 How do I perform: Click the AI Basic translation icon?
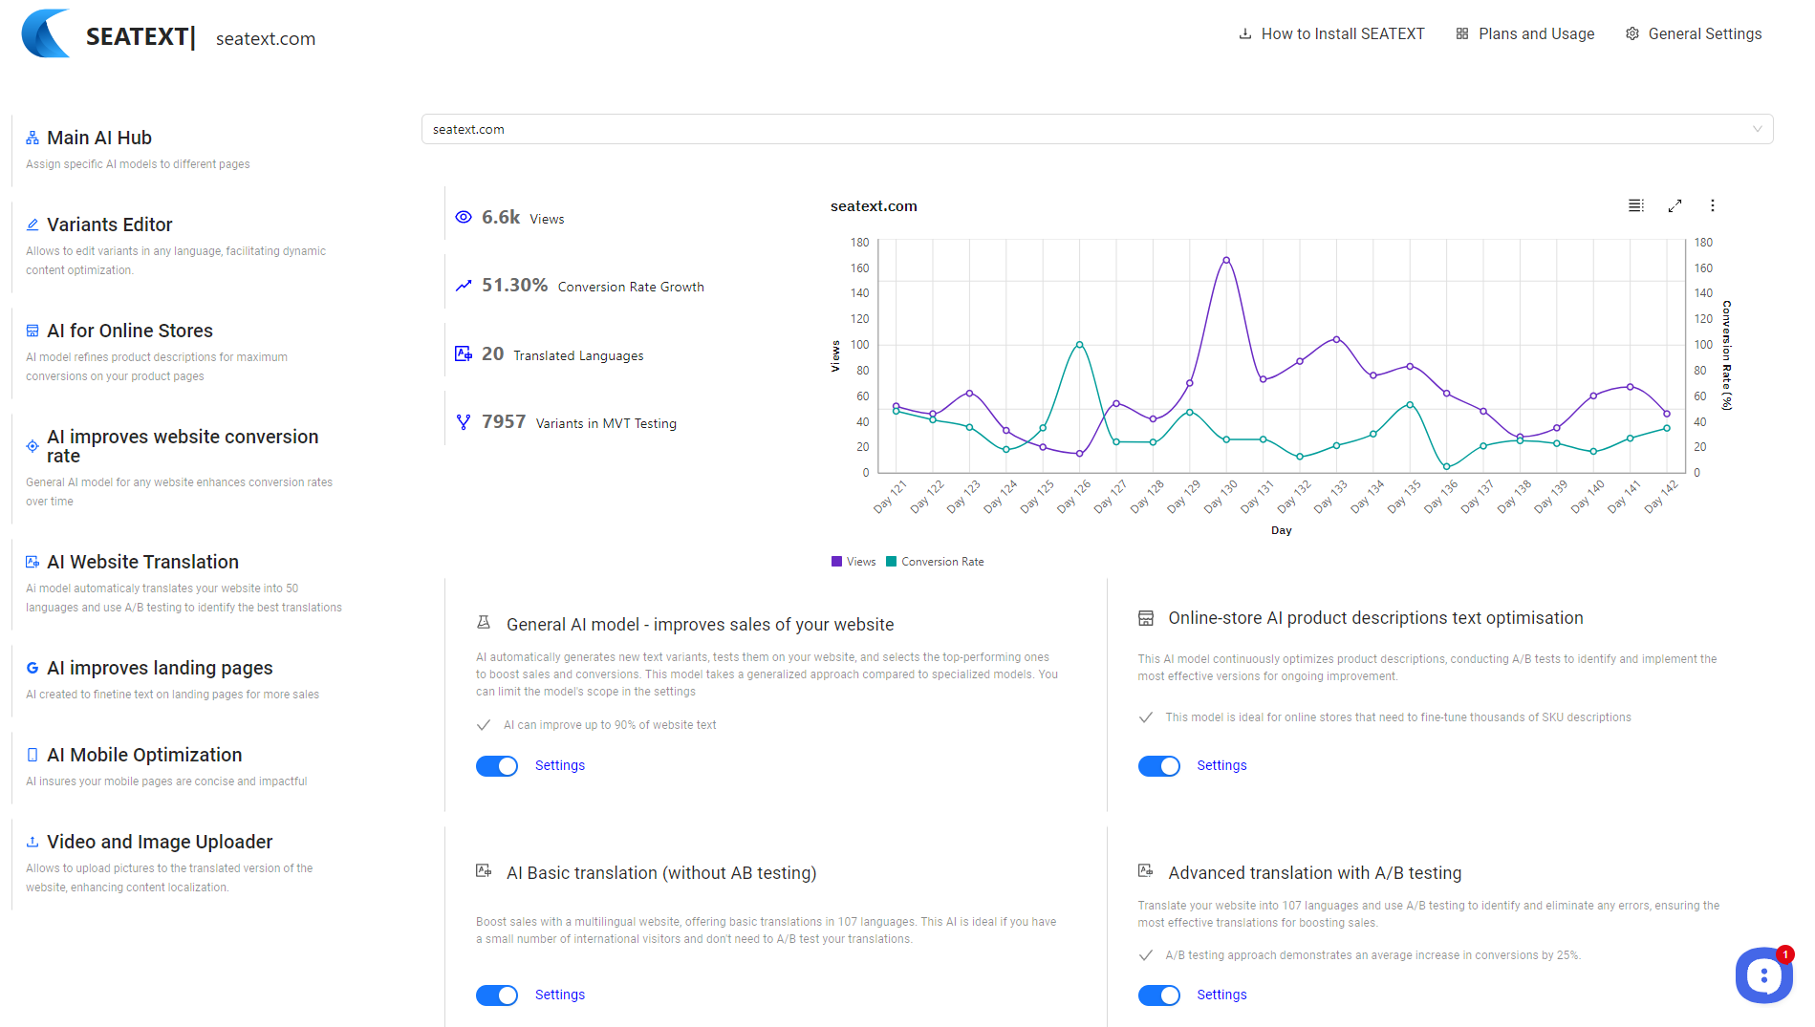[x=484, y=871]
